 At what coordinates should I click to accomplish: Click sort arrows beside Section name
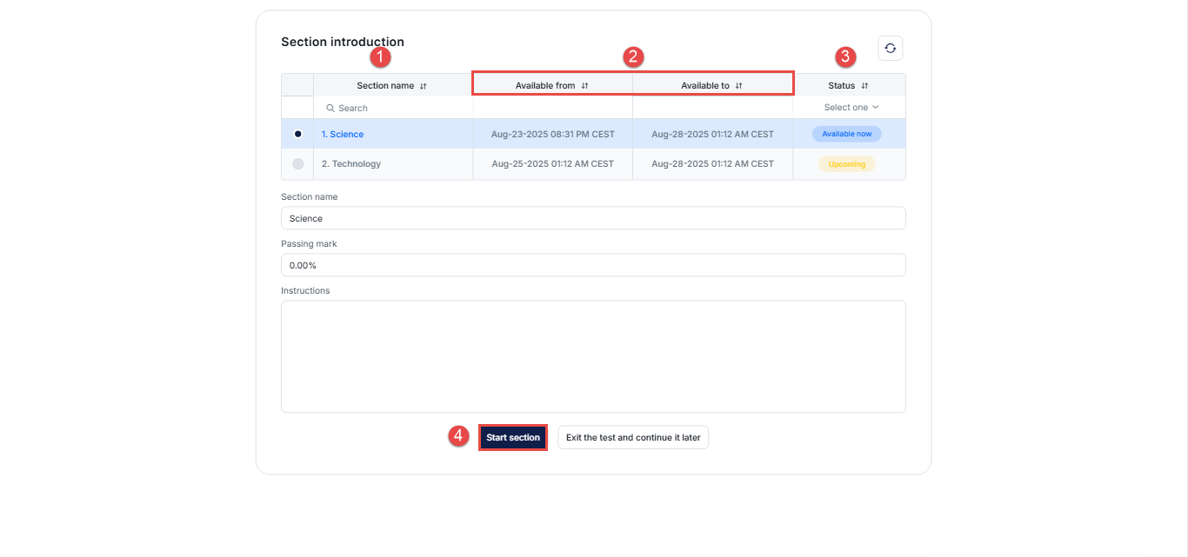click(424, 86)
